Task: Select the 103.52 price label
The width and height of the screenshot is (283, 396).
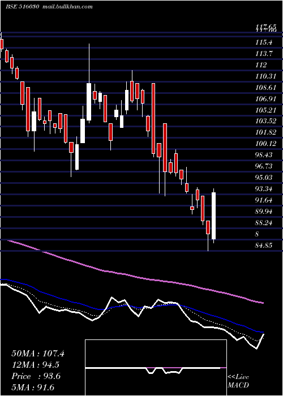Action: click(x=266, y=121)
